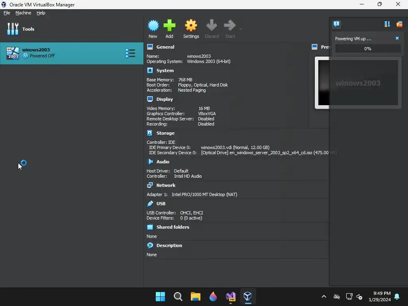
Task: Open the Description heading link
Action: pyautogui.click(x=169, y=245)
